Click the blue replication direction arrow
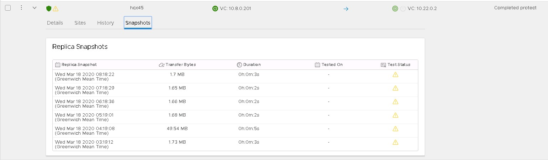 (346, 9)
